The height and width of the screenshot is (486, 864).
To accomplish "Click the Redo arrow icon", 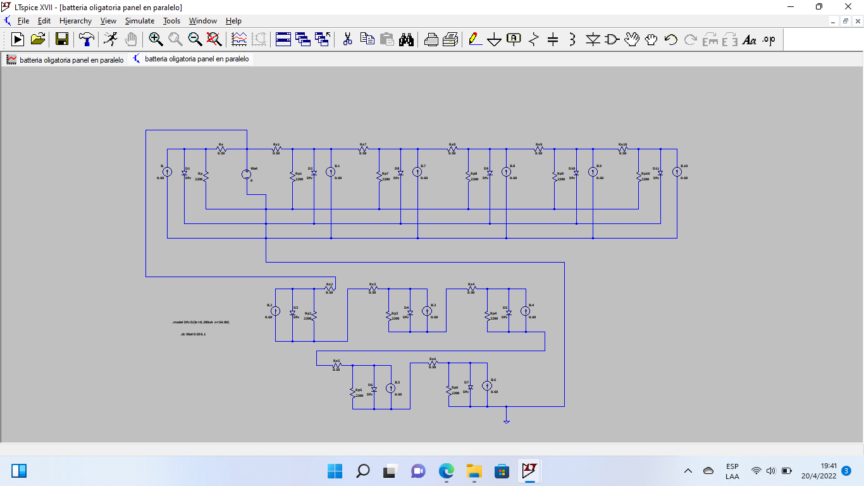I will pos(691,39).
